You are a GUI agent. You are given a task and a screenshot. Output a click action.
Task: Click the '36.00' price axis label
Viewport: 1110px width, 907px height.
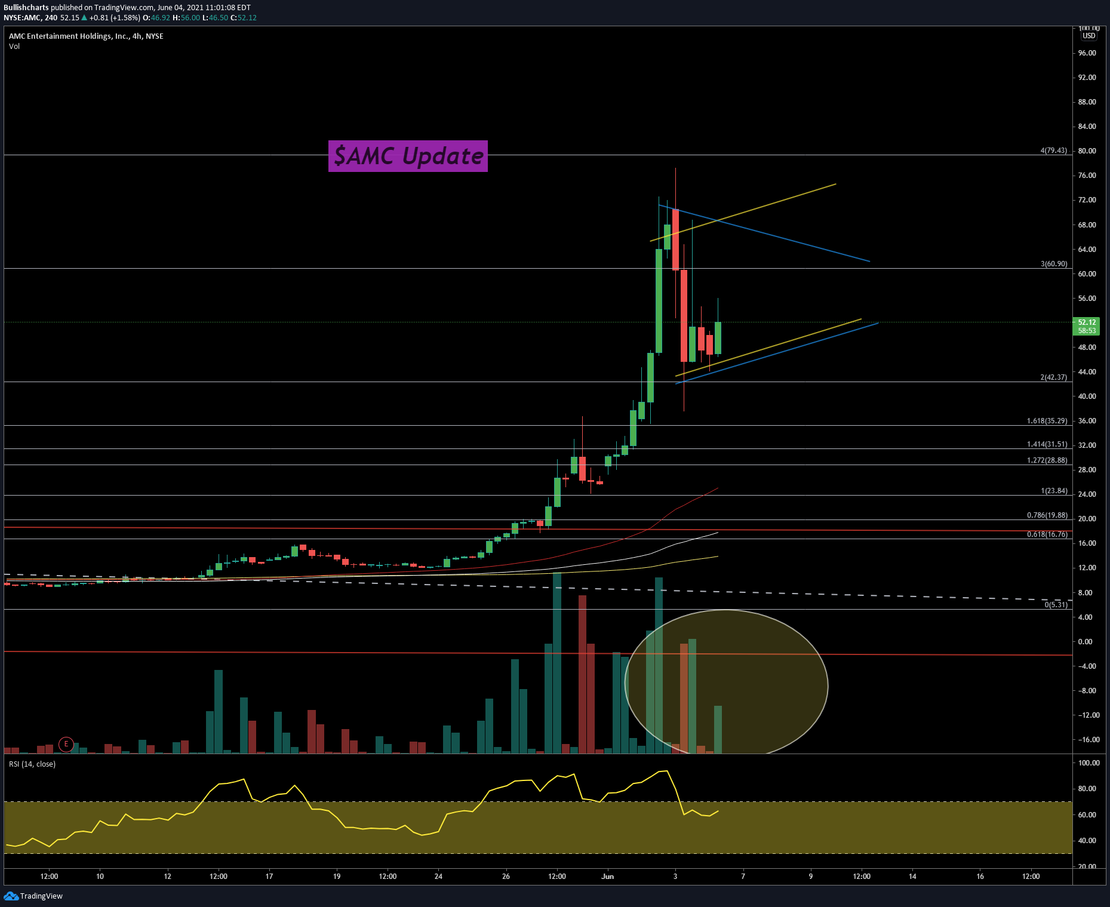[x=1087, y=421]
